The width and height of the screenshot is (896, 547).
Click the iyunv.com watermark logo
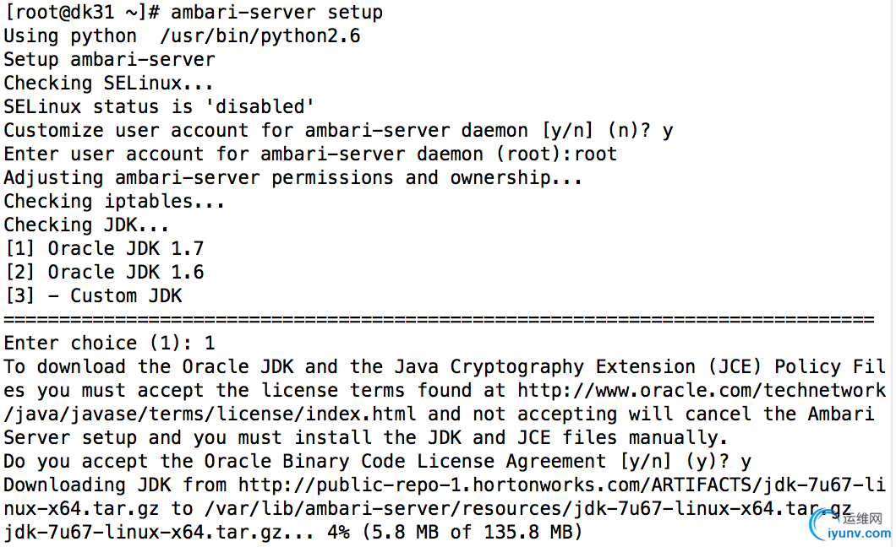[850, 525]
